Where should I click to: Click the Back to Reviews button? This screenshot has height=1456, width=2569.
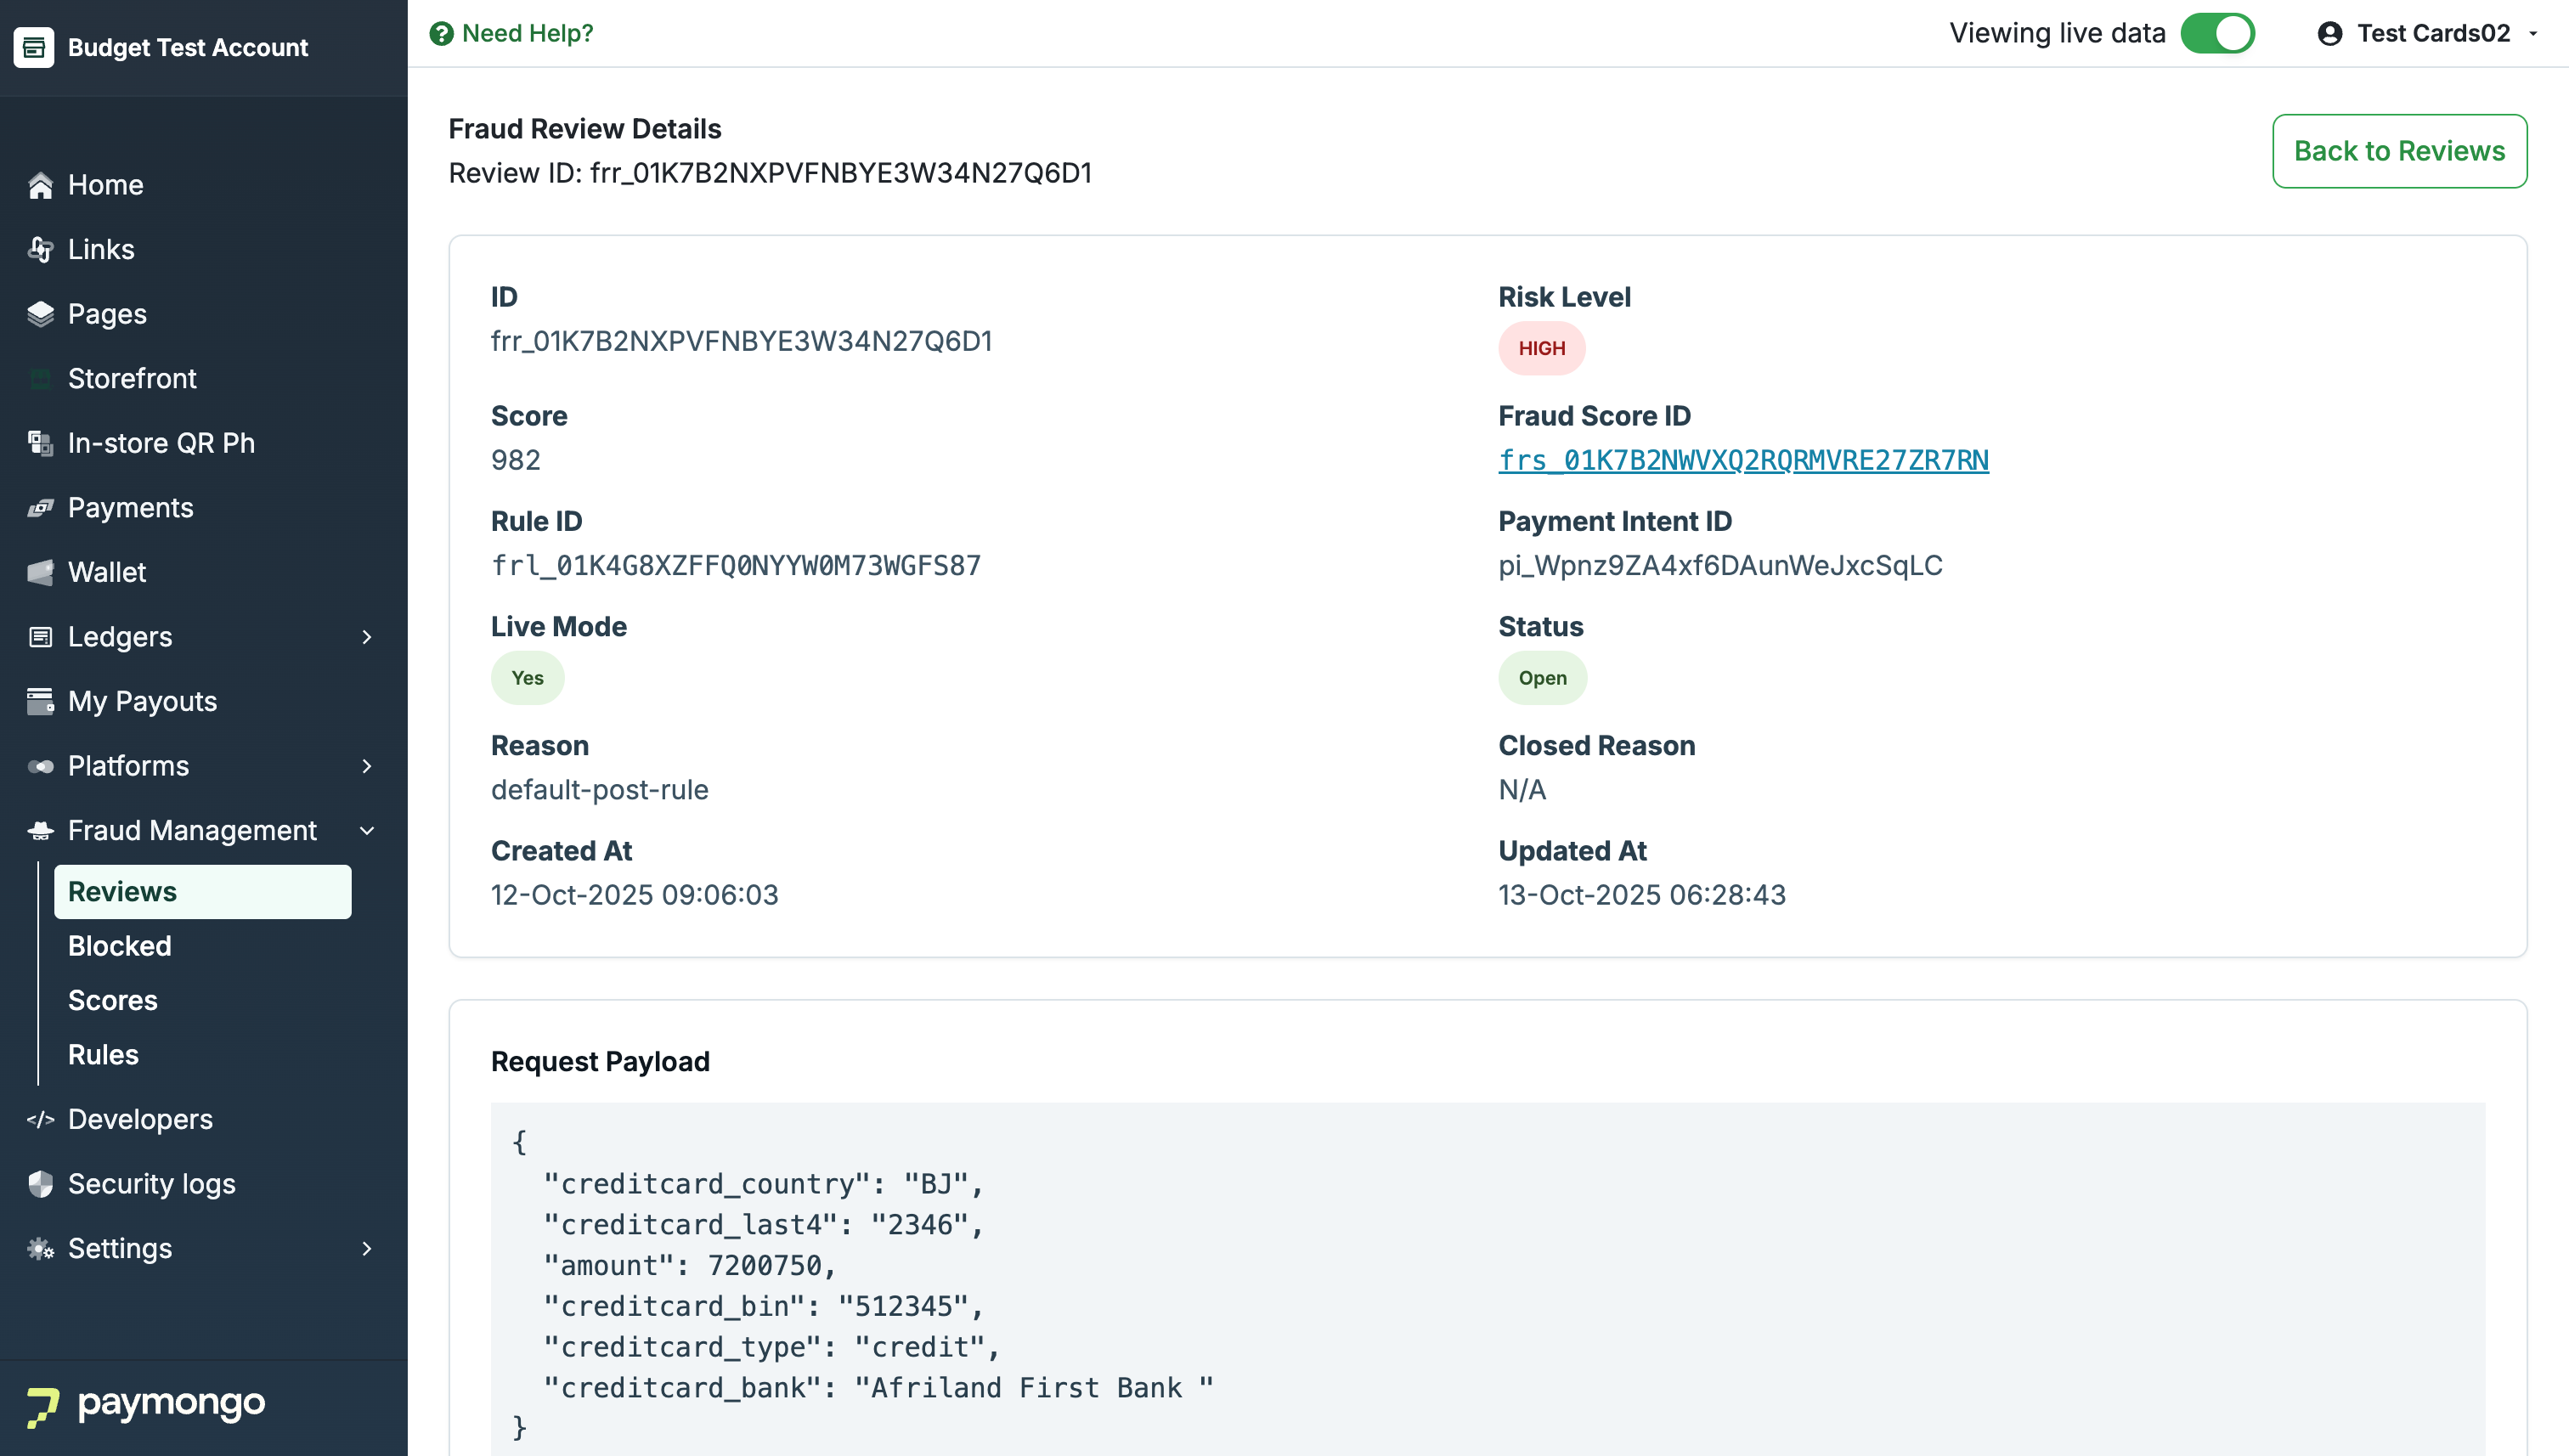click(x=2398, y=151)
